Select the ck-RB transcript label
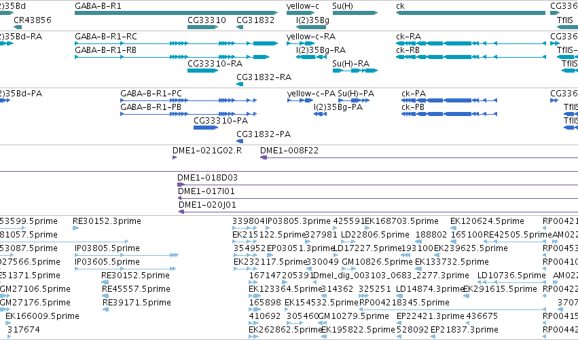Screen dimensions: 578x340 tap(408, 50)
